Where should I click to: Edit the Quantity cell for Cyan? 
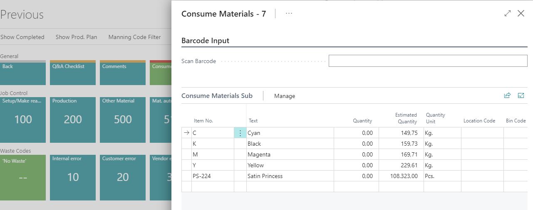356,133
